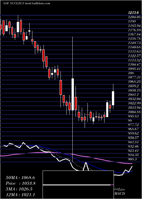
Task: Select the 1068.25 price level label
Action: click(134, 82)
